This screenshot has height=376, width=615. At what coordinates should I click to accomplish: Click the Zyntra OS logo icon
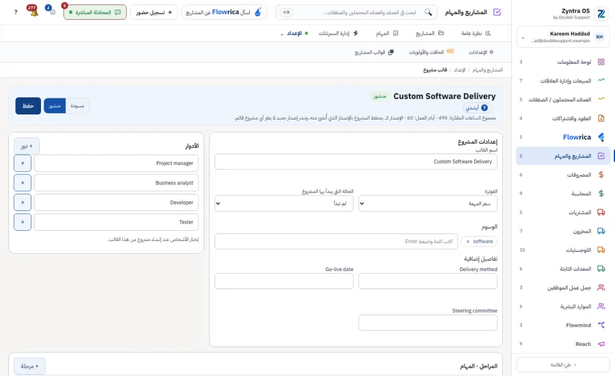click(601, 13)
